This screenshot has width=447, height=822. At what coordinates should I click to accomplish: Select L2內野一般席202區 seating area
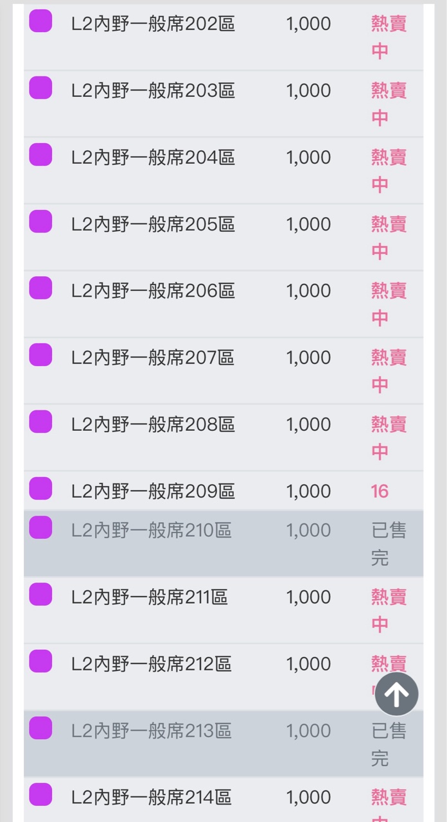[x=153, y=24]
